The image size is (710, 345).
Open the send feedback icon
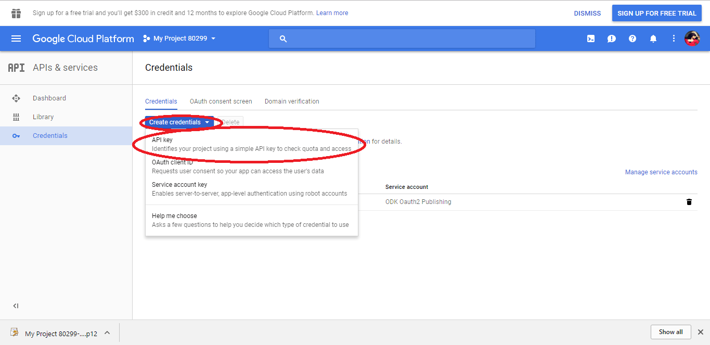coord(612,39)
